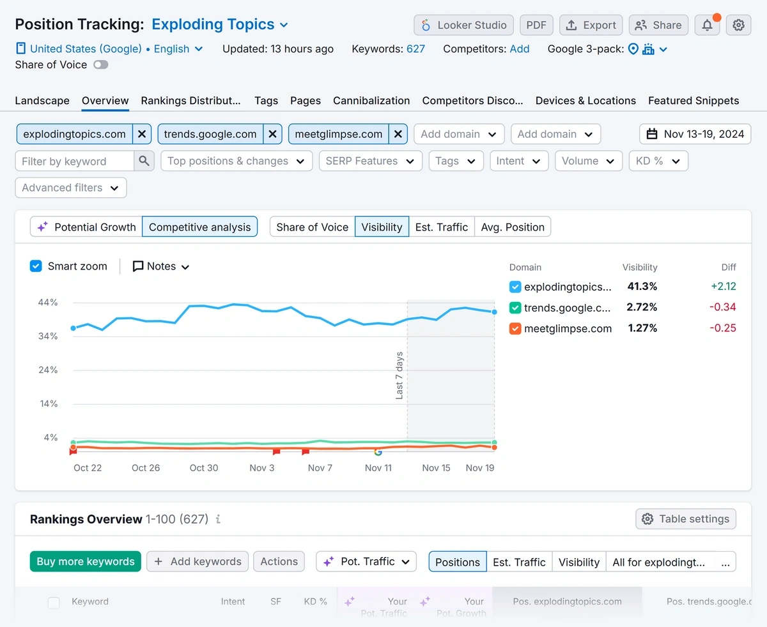Screen dimensions: 767x627
Task: Select the Competitive analysis view
Action: pos(199,227)
